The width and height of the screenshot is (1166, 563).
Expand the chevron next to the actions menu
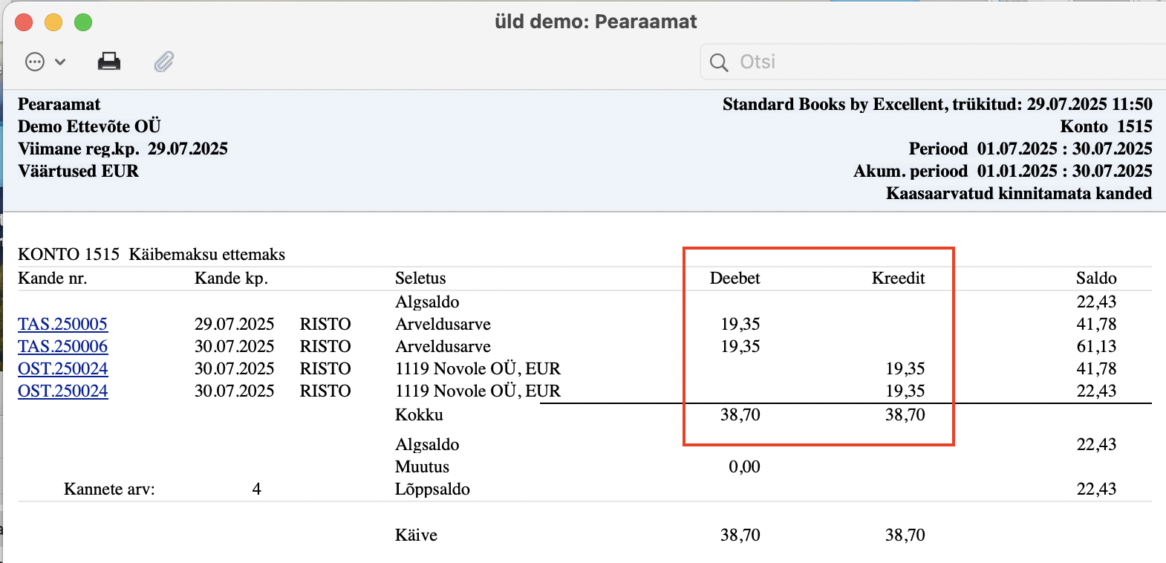pyautogui.click(x=60, y=62)
